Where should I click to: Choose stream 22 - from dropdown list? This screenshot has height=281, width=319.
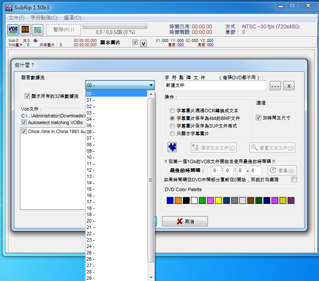point(116,234)
